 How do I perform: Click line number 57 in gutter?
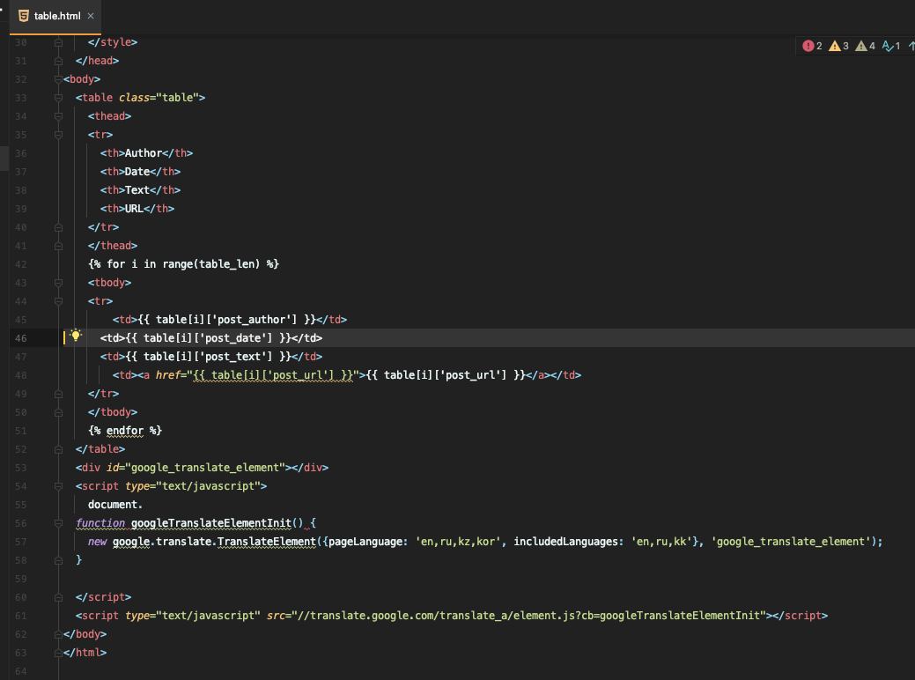pyautogui.click(x=20, y=542)
